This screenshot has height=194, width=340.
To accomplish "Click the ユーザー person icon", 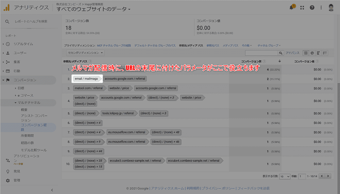I will (x=8, y=53).
